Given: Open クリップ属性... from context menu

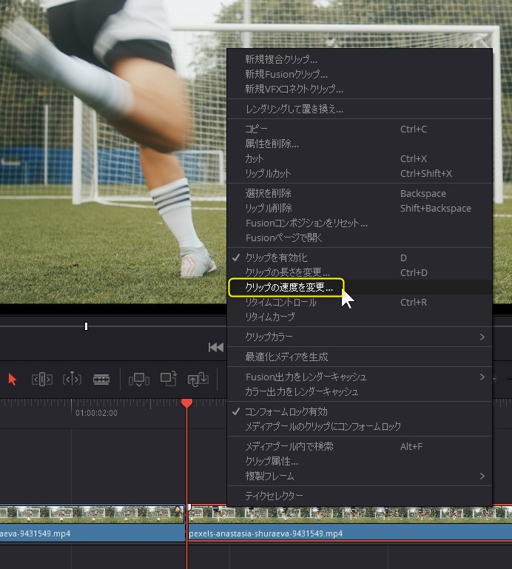Looking at the screenshot, I should [360, 461].
